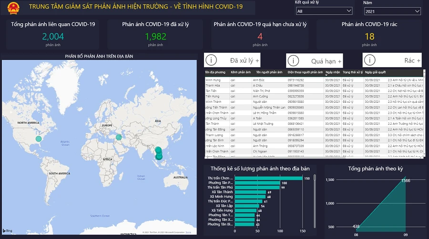This screenshot has height=239, width=429.
Task: Select the Thị trấn Chơn bar with 150
Action: click(269, 178)
